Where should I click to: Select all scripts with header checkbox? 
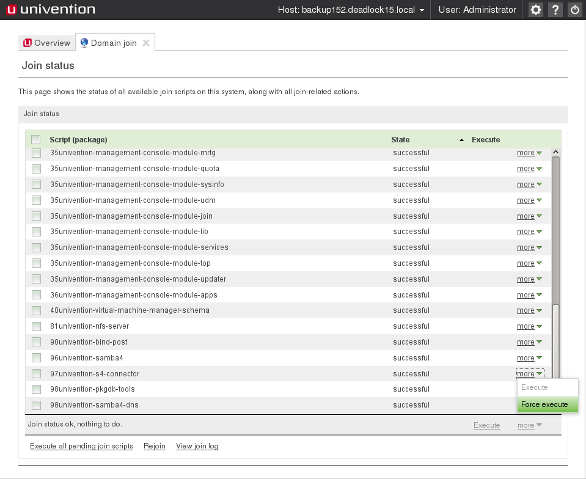click(36, 140)
